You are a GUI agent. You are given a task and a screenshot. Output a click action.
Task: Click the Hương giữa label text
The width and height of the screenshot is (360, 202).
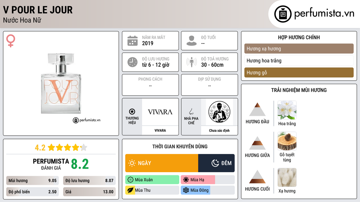pyautogui.click(x=257, y=155)
